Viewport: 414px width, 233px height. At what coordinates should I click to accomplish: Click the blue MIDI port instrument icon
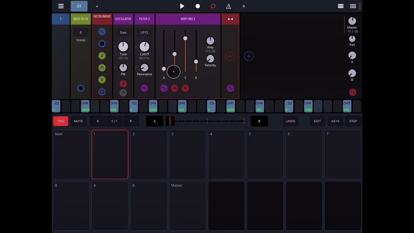[102, 44]
